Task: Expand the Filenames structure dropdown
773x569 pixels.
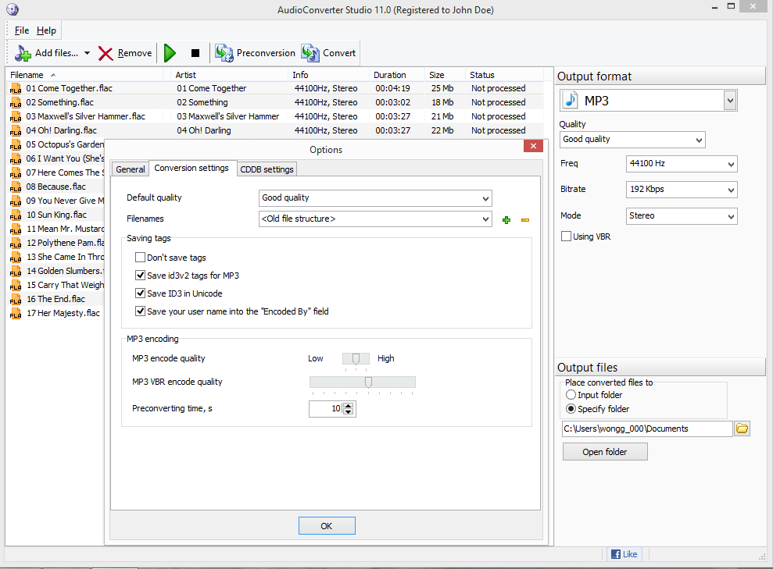Action: pos(486,219)
